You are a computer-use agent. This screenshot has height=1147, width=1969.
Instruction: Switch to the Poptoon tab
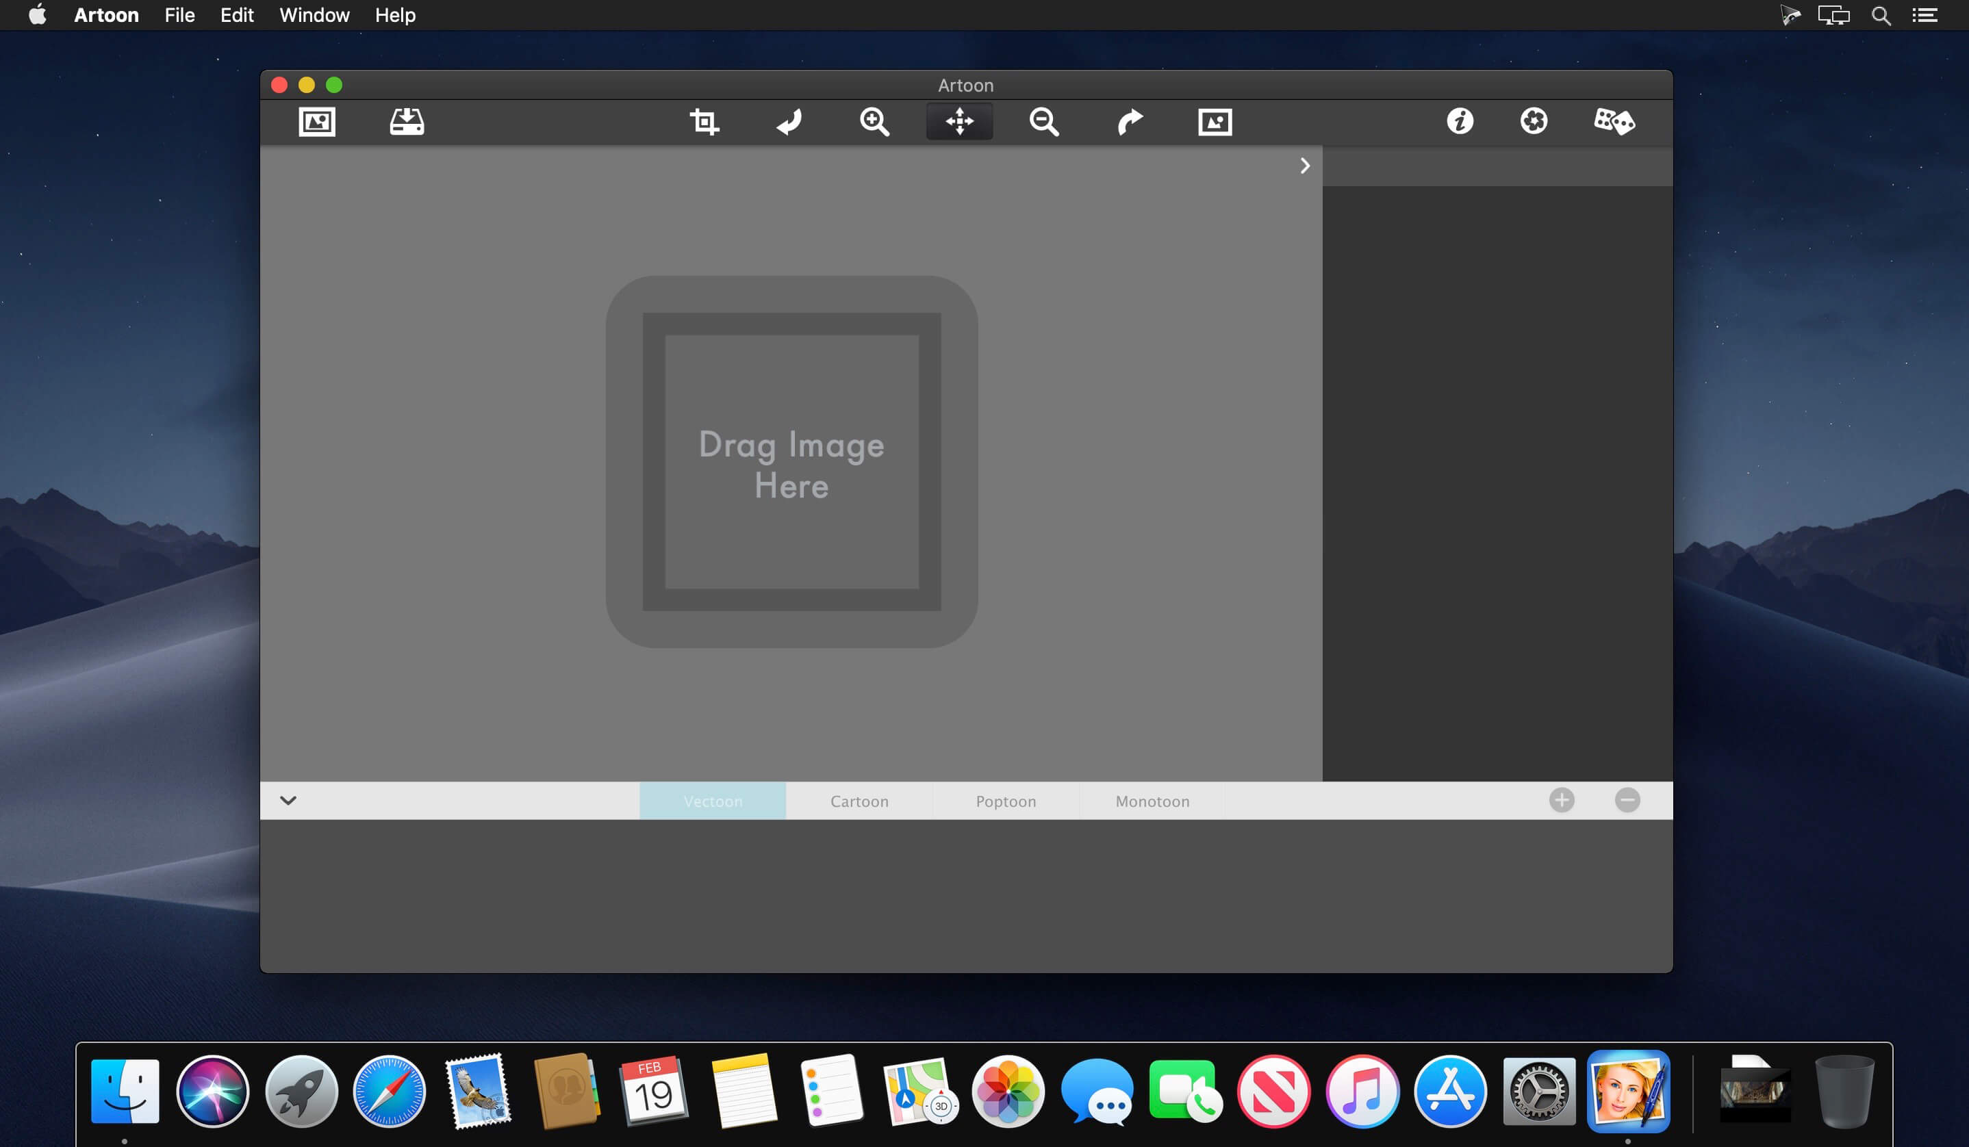coord(1006,801)
